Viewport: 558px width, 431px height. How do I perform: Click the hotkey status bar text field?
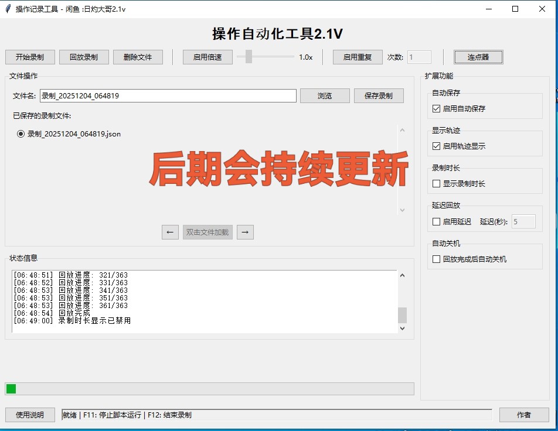coord(277,415)
